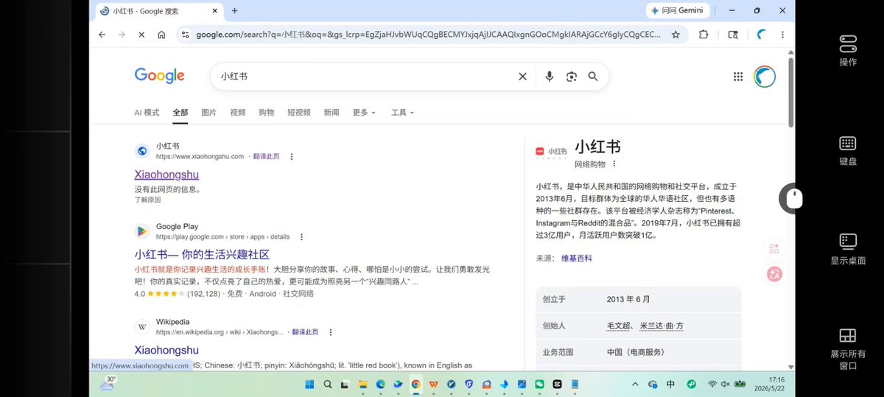Screen dimensions: 884x397
Task: Open CapCut from the taskbar
Action: pyautogui.click(x=558, y=384)
